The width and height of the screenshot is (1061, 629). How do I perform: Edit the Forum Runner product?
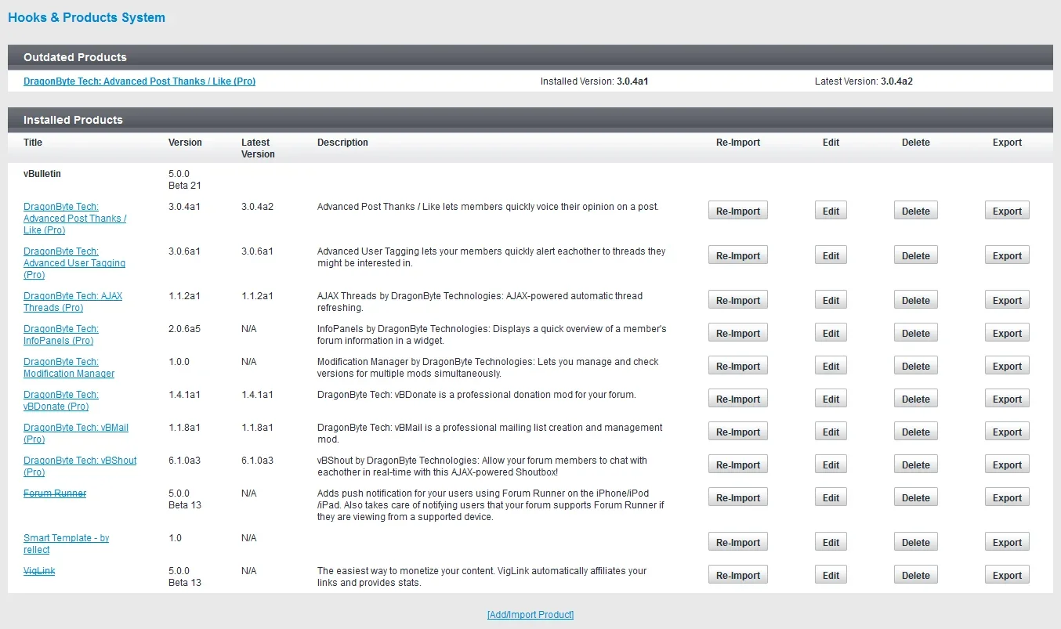pos(831,497)
